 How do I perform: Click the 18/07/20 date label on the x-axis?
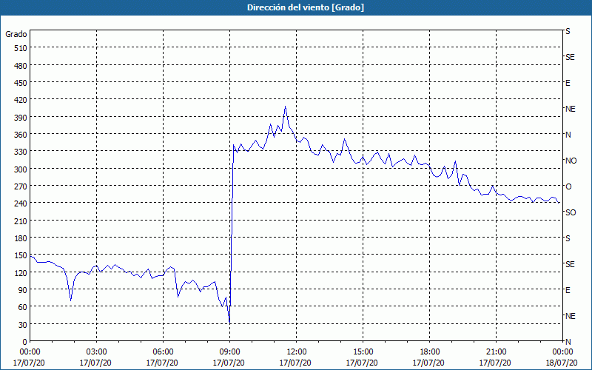click(562, 363)
